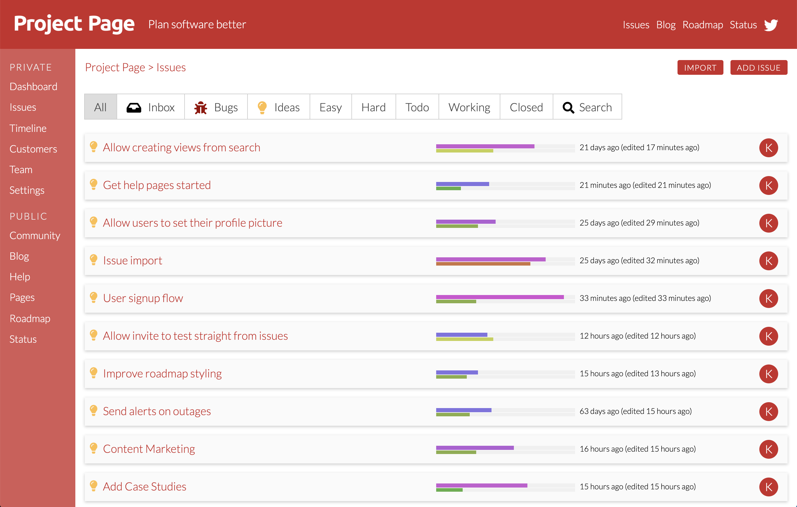Image resolution: width=797 pixels, height=507 pixels.
Task: Click progress bar of Get help pages started
Action: pyautogui.click(x=505, y=186)
